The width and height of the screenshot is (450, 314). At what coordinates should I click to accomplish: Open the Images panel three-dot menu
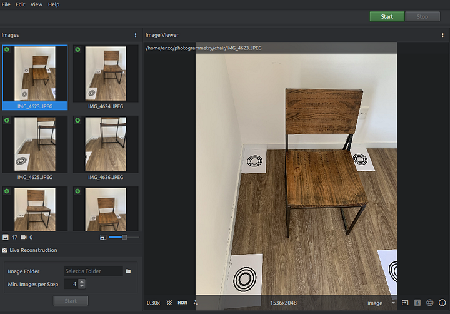(136, 35)
